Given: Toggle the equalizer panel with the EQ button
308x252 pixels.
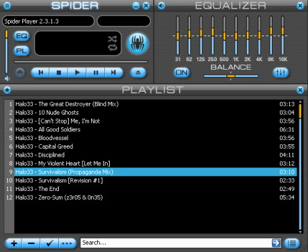Looking at the screenshot, I should (x=21, y=36).
